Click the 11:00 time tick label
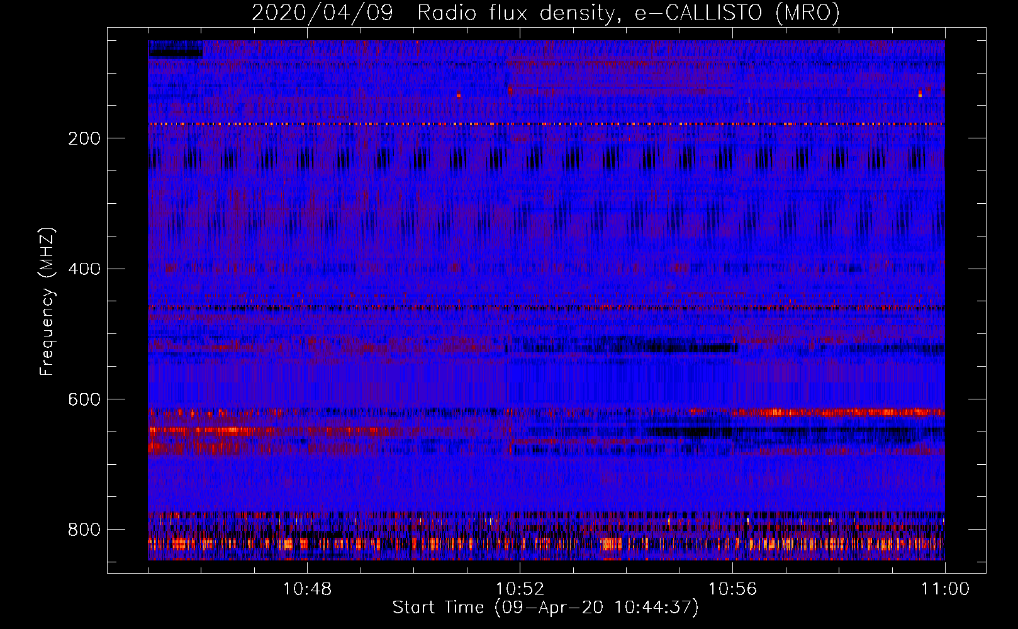The width and height of the screenshot is (1018, 629). coord(945,589)
